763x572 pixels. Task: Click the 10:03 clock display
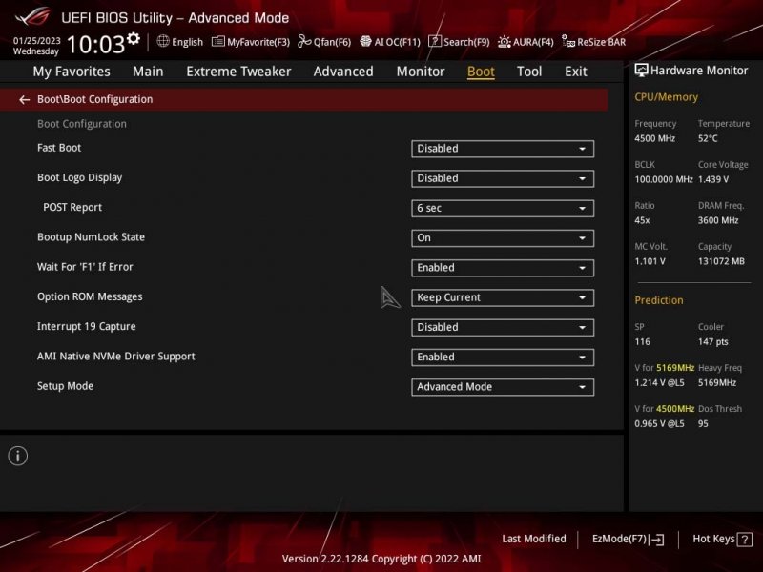(96, 44)
